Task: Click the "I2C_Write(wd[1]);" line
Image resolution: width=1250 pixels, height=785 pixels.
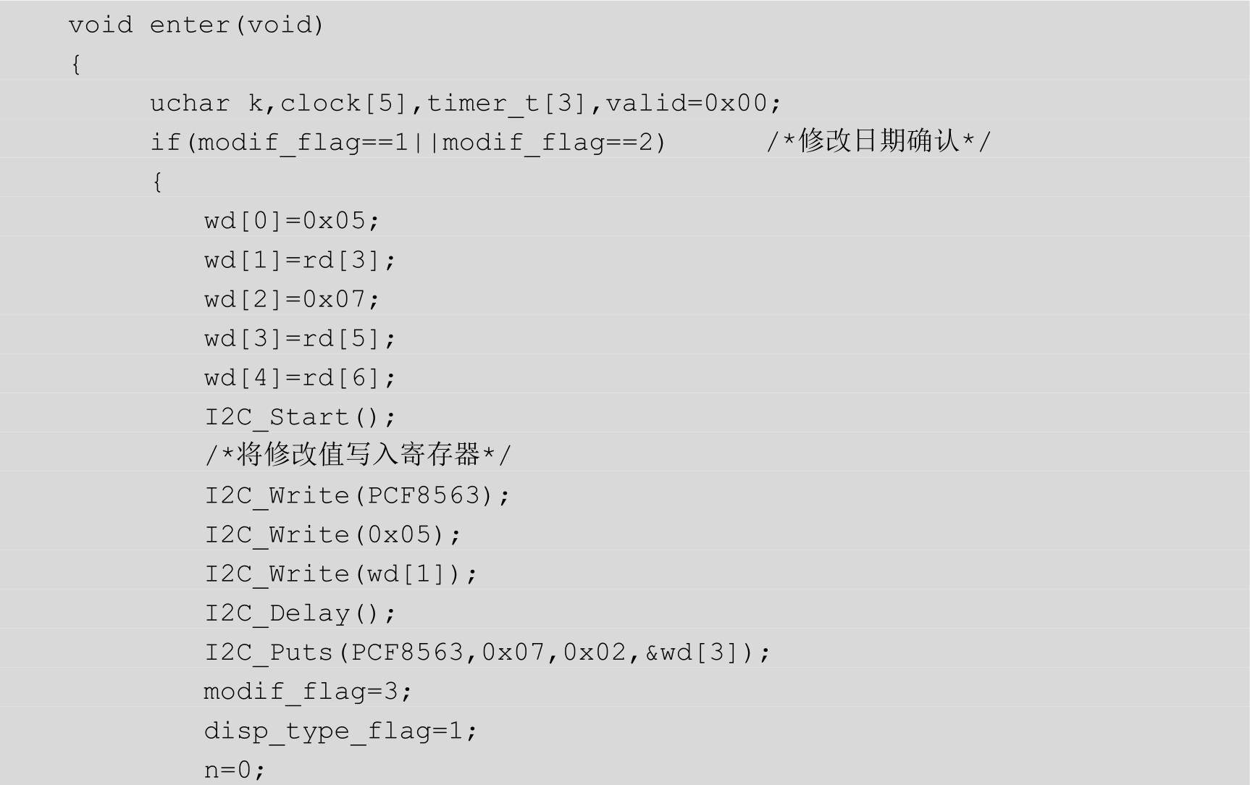Action: (340, 574)
